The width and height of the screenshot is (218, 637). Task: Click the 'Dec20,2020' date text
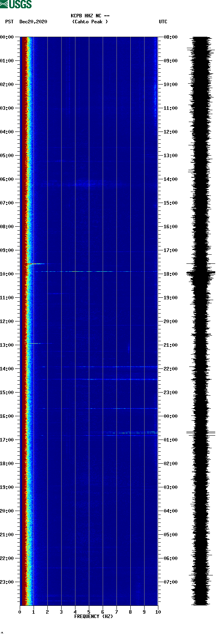(x=33, y=22)
